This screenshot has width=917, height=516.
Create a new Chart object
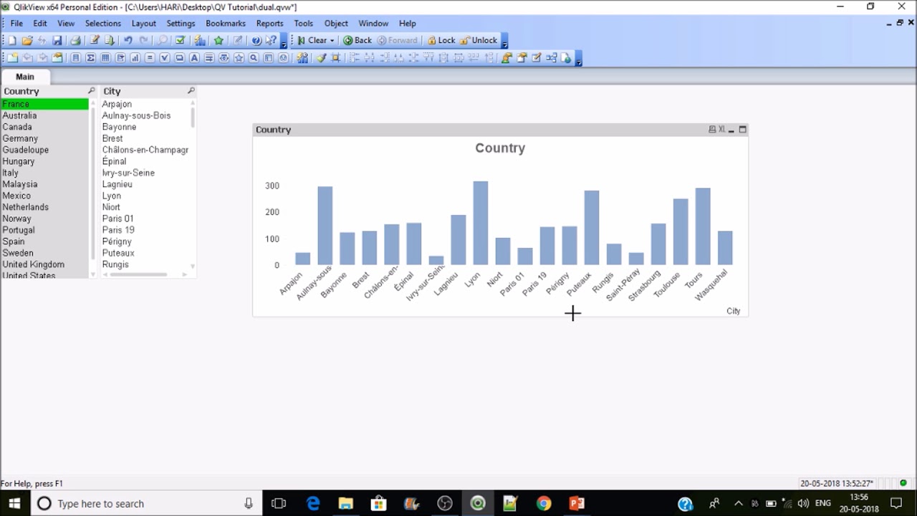point(135,58)
